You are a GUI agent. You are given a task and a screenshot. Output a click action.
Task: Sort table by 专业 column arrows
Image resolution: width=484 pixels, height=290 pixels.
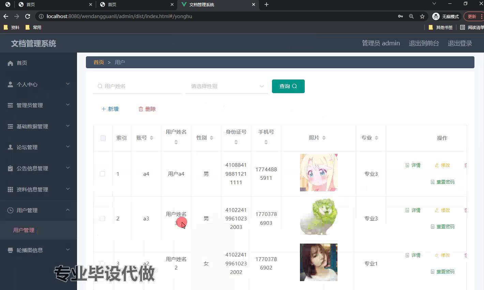coord(376,138)
